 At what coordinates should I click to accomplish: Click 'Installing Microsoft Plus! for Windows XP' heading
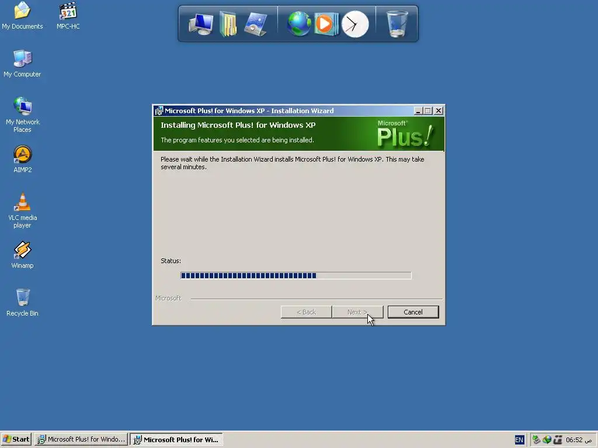tap(238, 125)
